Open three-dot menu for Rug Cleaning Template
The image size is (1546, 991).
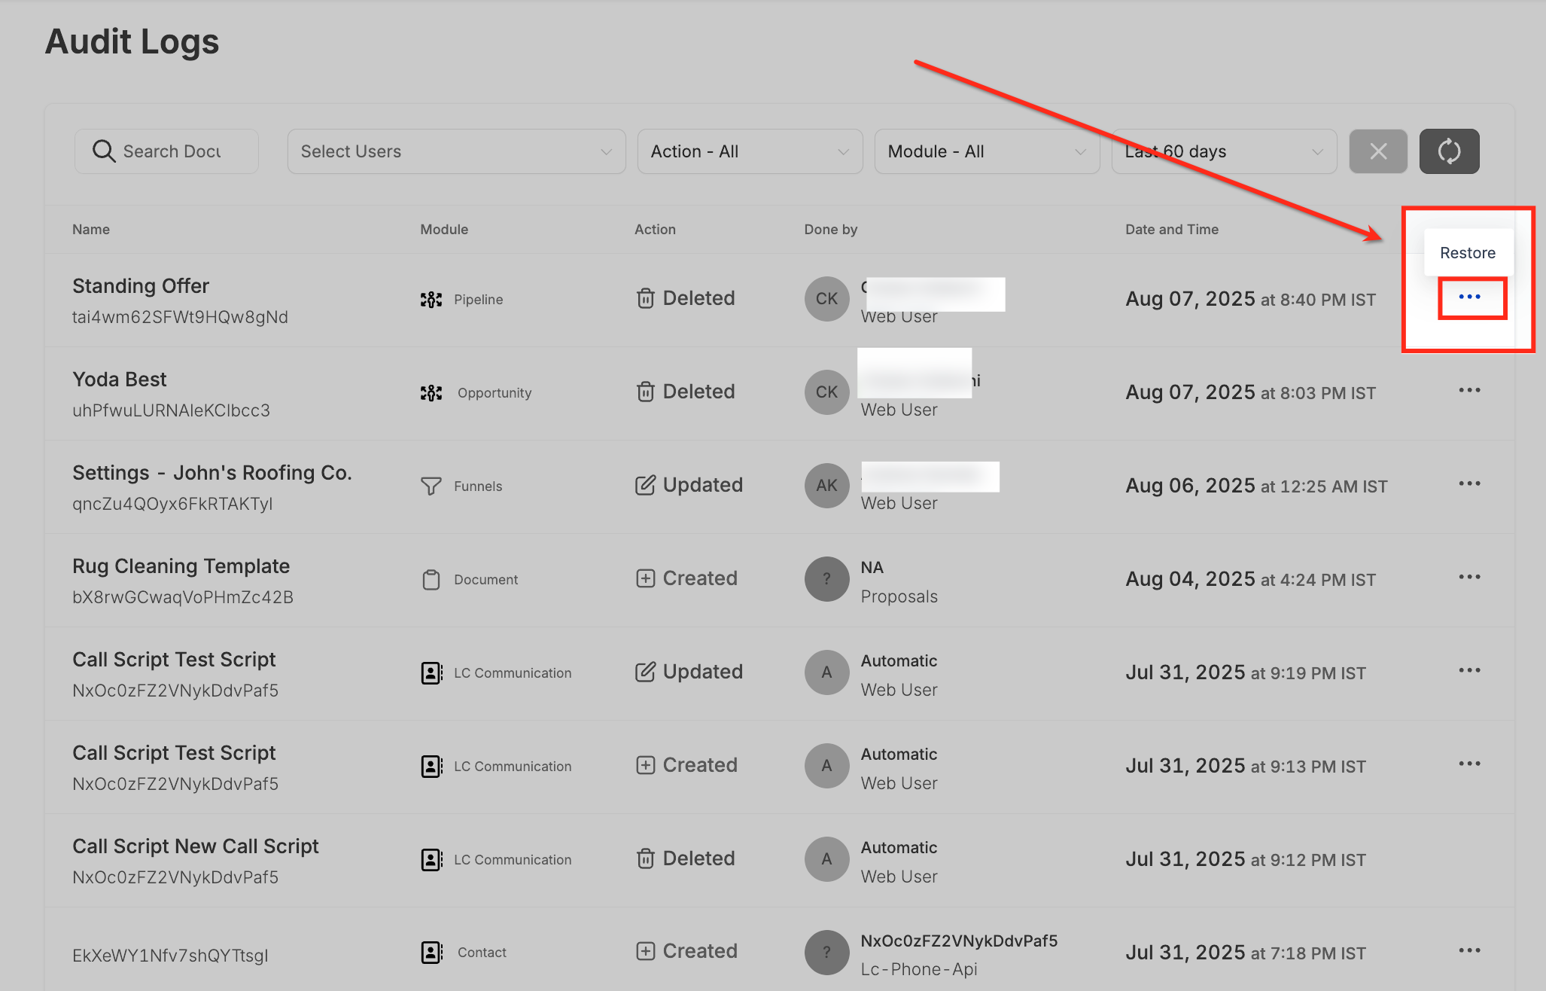(1469, 578)
